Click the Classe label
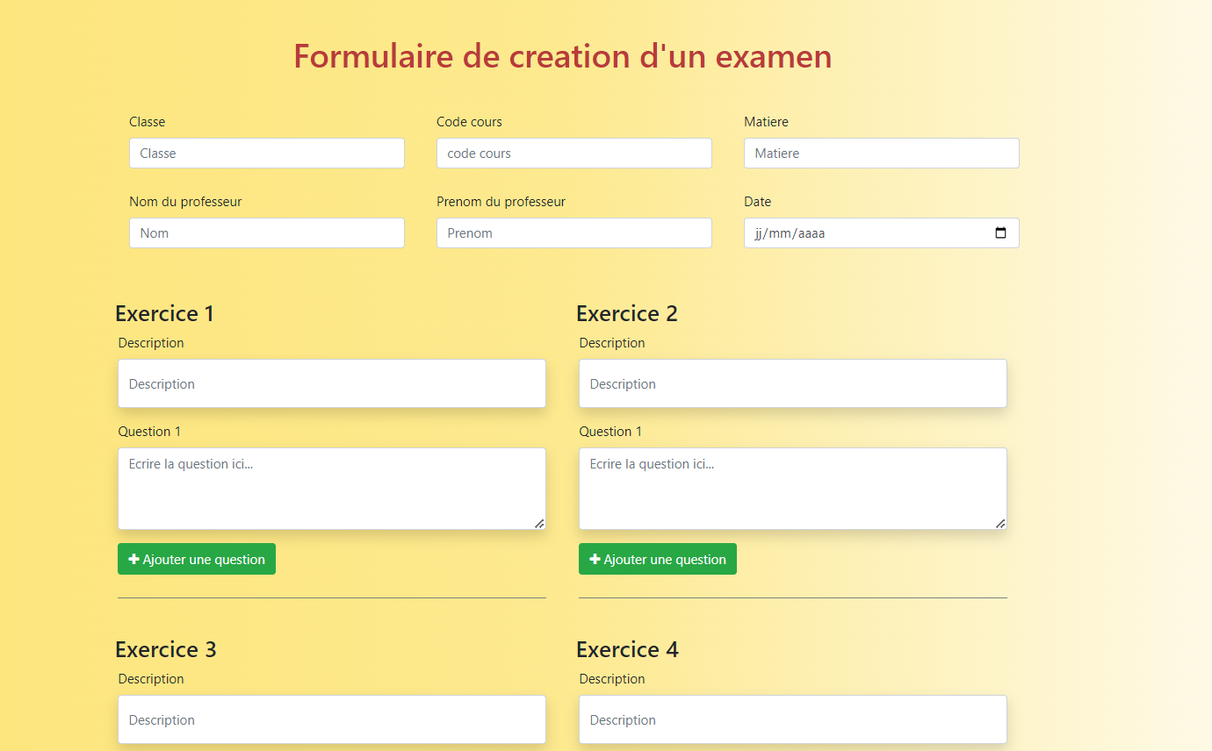This screenshot has width=1212, height=751. [x=147, y=122]
